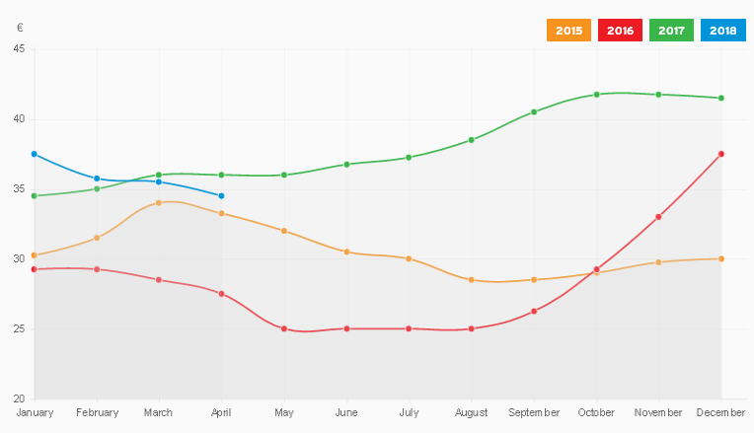Screen dimensions: 754x433
Task: Select the red 2016 point for December
Action: click(x=721, y=154)
